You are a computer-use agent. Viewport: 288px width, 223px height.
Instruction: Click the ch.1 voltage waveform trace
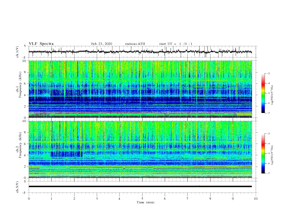pos(140,52)
